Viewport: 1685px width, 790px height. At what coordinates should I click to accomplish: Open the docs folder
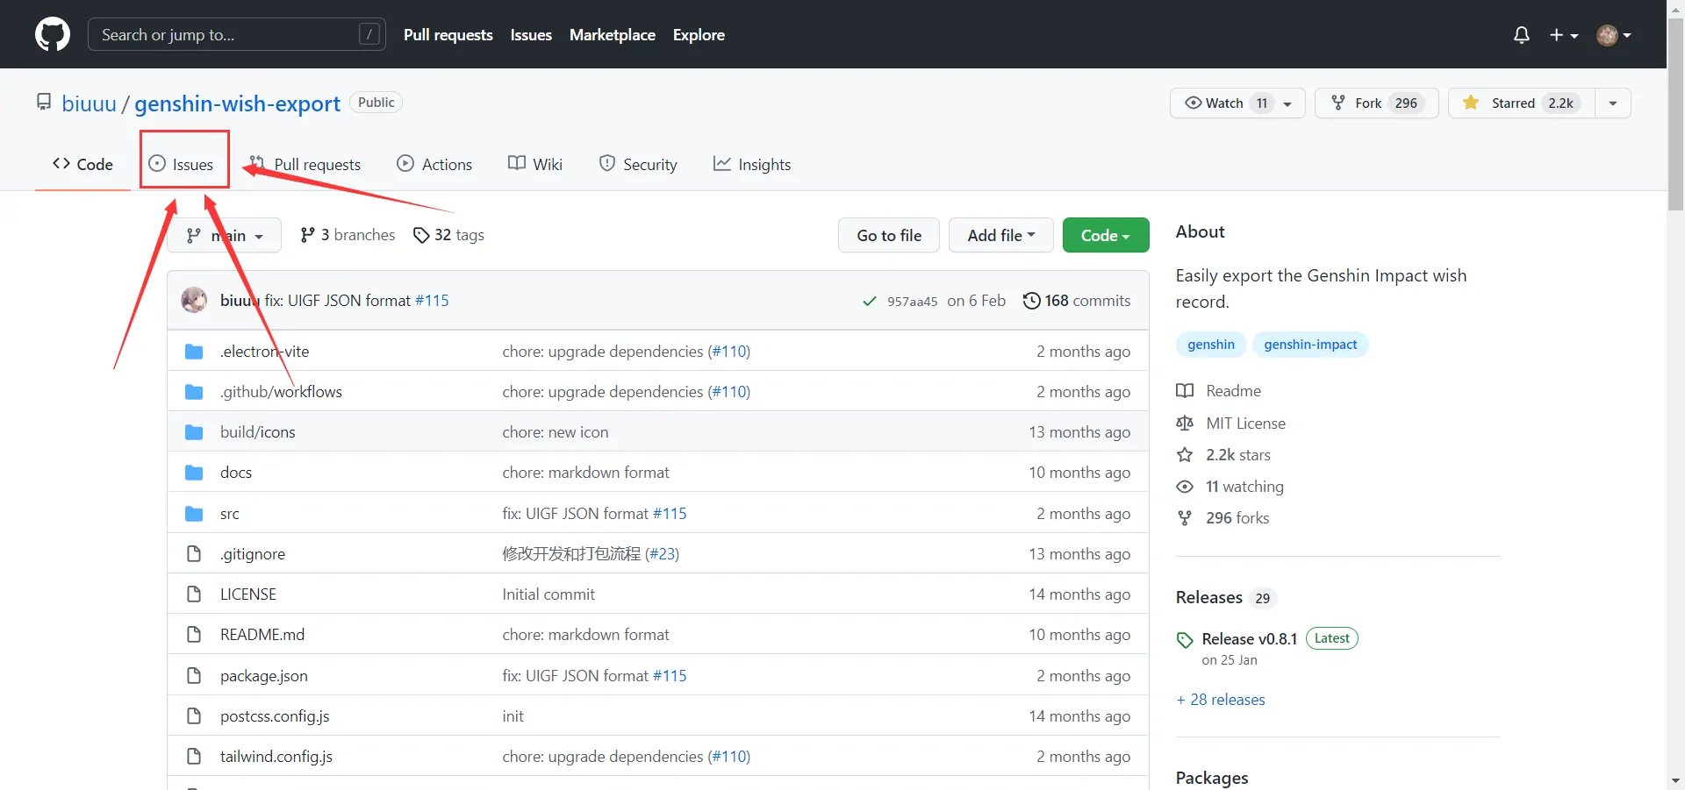[236, 472]
